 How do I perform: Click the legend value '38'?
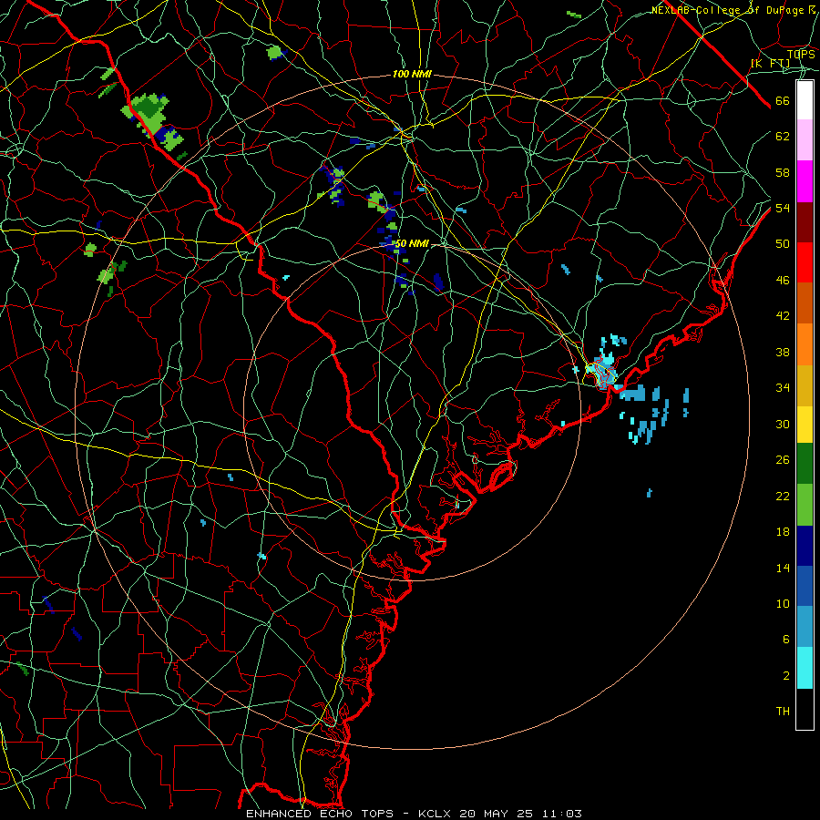783,352
